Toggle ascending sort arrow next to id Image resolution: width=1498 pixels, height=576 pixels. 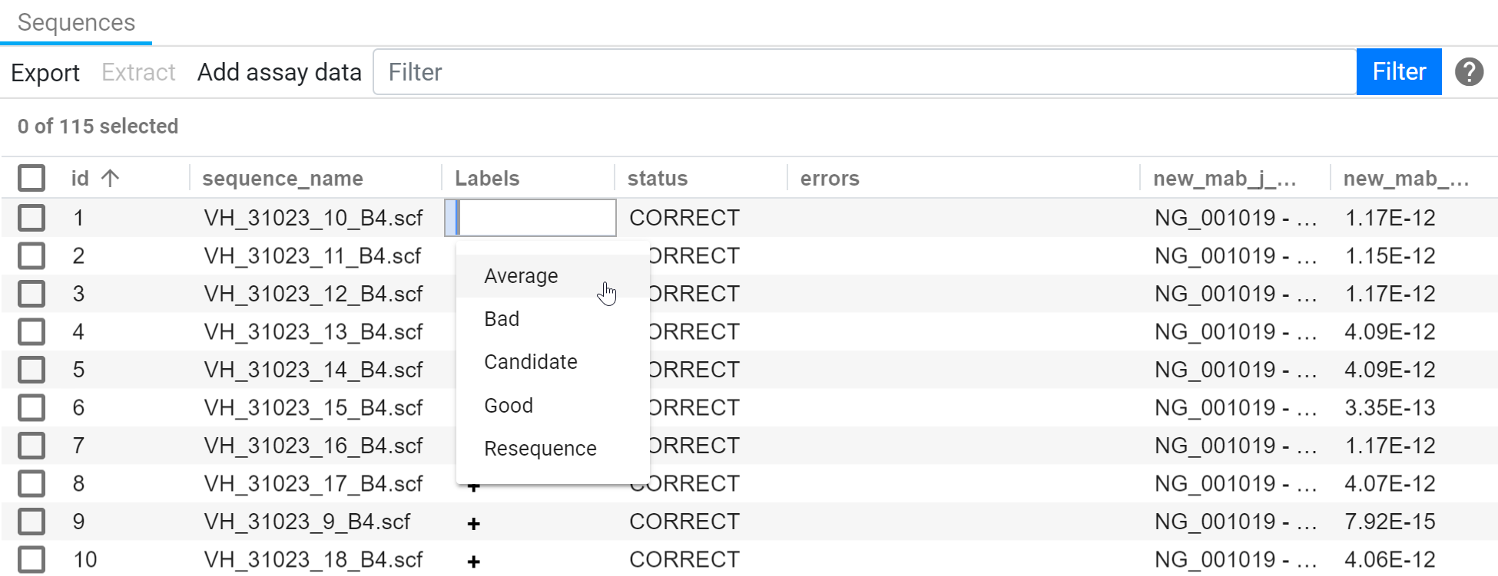click(x=111, y=178)
